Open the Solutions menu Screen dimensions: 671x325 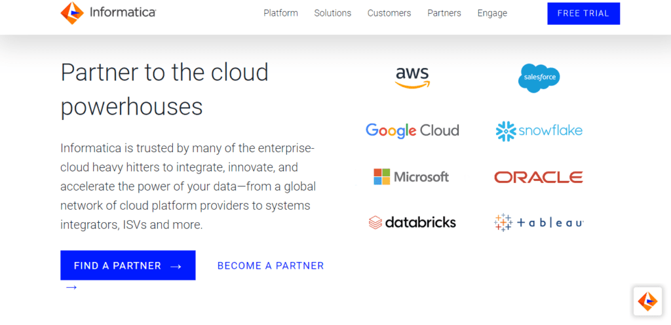click(x=332, y=13)
